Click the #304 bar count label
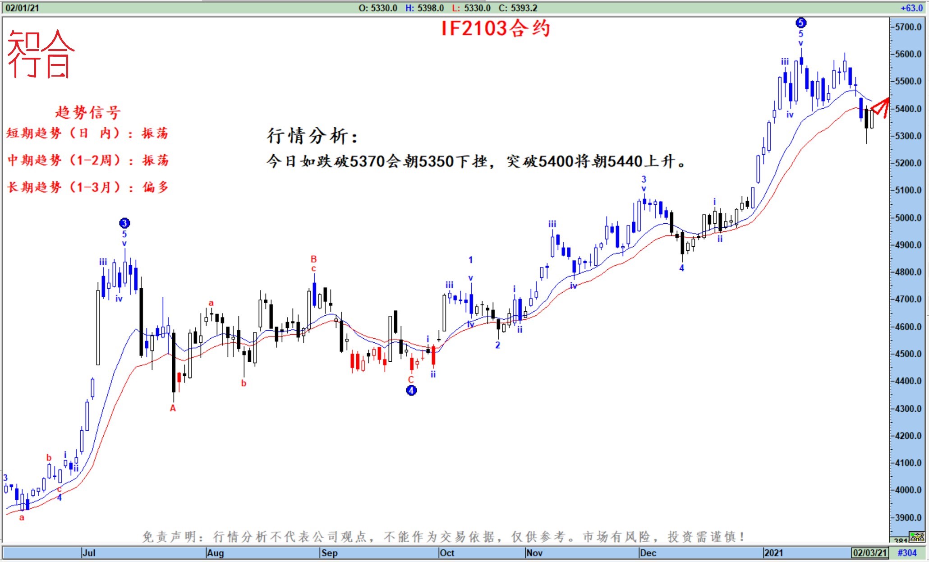Viewport: 929px width, 562px height. coord(907,553)
